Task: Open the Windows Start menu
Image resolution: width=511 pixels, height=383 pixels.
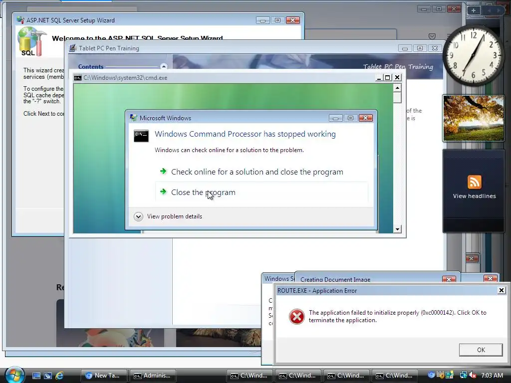Action: pyautogui.click(x=14, y=375)
